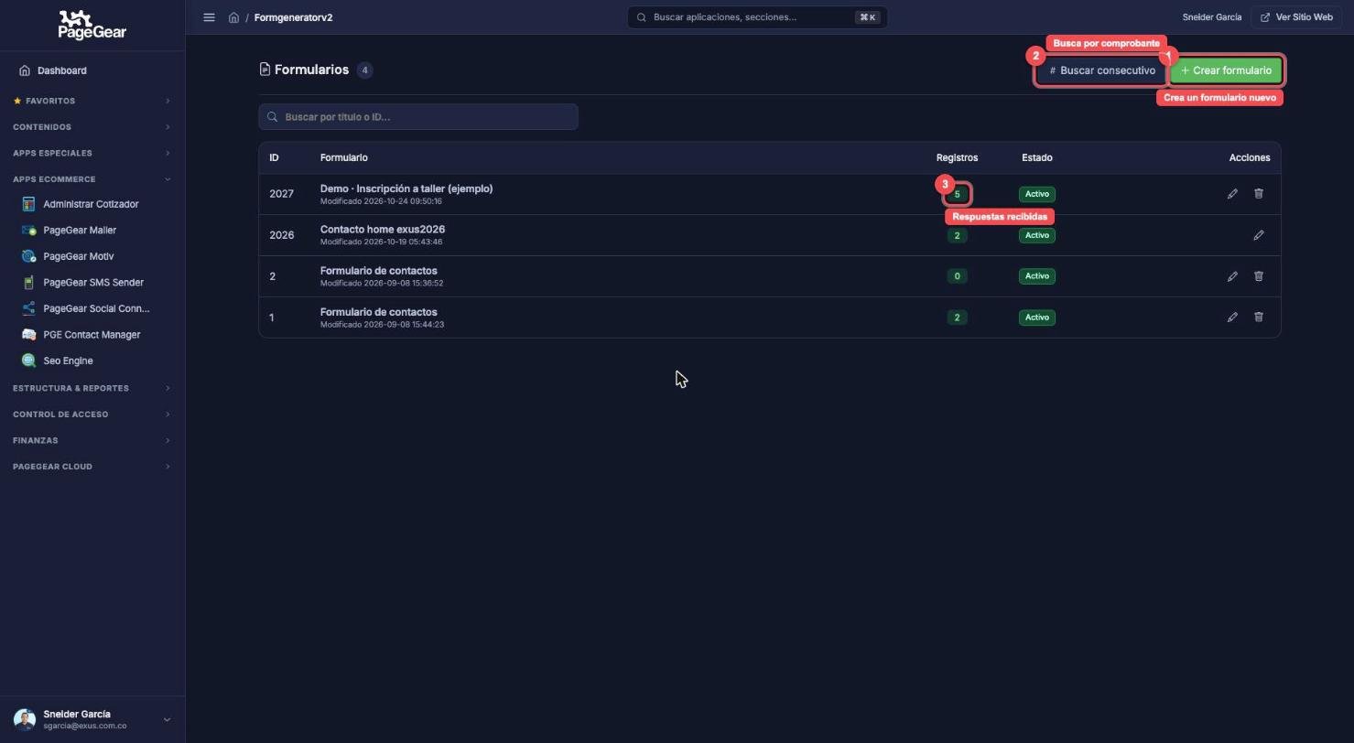Focus the Buscar por título o ID field
Screen dimensions: 1354x743
[x=418, y=117]
